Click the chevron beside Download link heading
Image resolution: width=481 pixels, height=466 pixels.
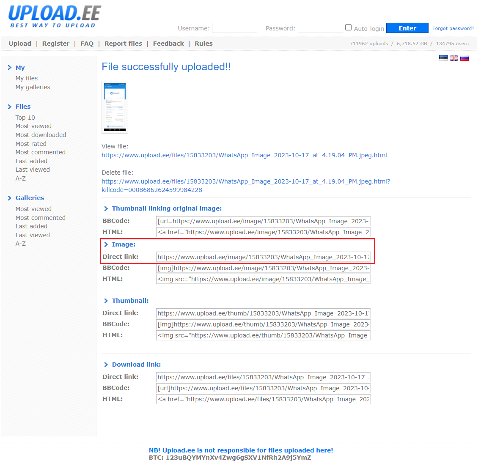[x=106, y=365]
